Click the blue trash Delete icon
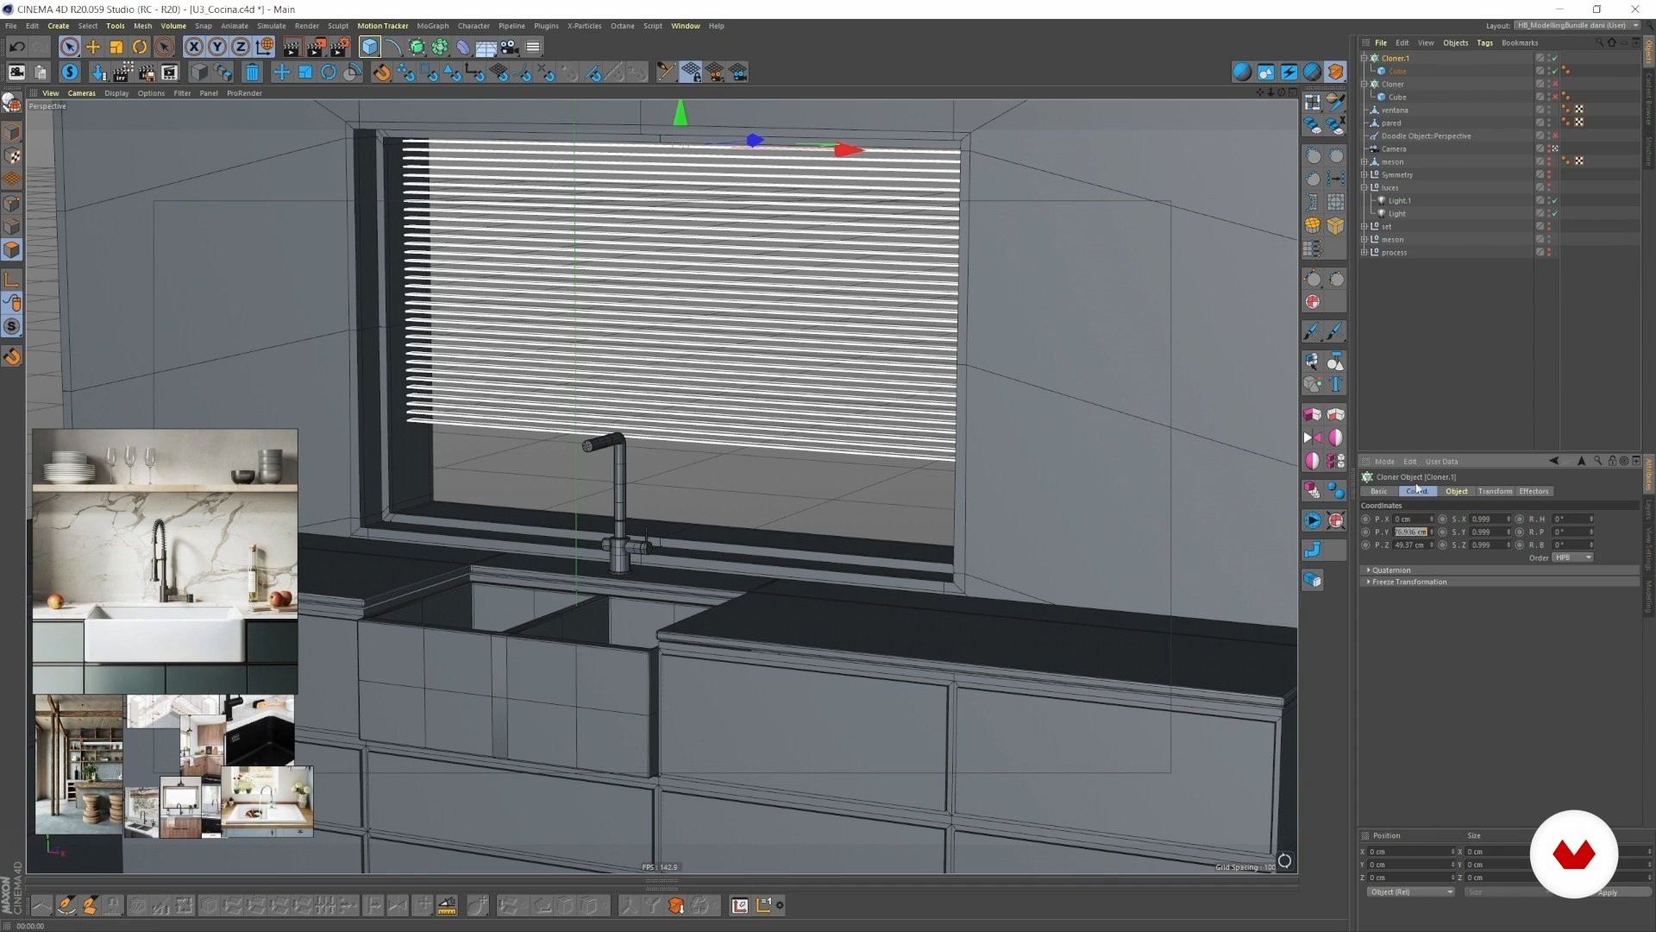Screen dimensions: 1656x932 [x=252, y=72]
